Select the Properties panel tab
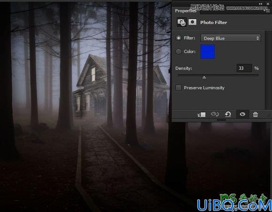272x212 pixels. tap(186, 11)
